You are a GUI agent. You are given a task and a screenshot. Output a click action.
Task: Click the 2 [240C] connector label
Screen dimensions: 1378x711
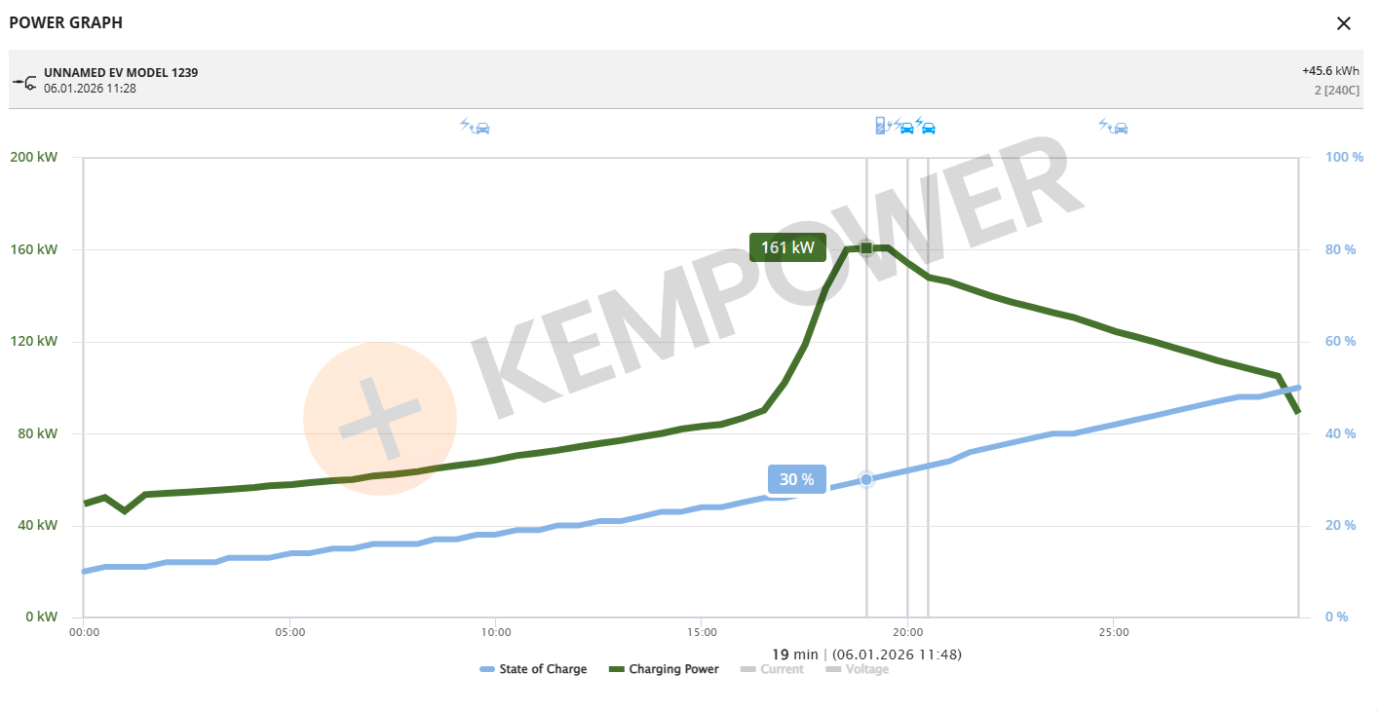coord(1336,90)
